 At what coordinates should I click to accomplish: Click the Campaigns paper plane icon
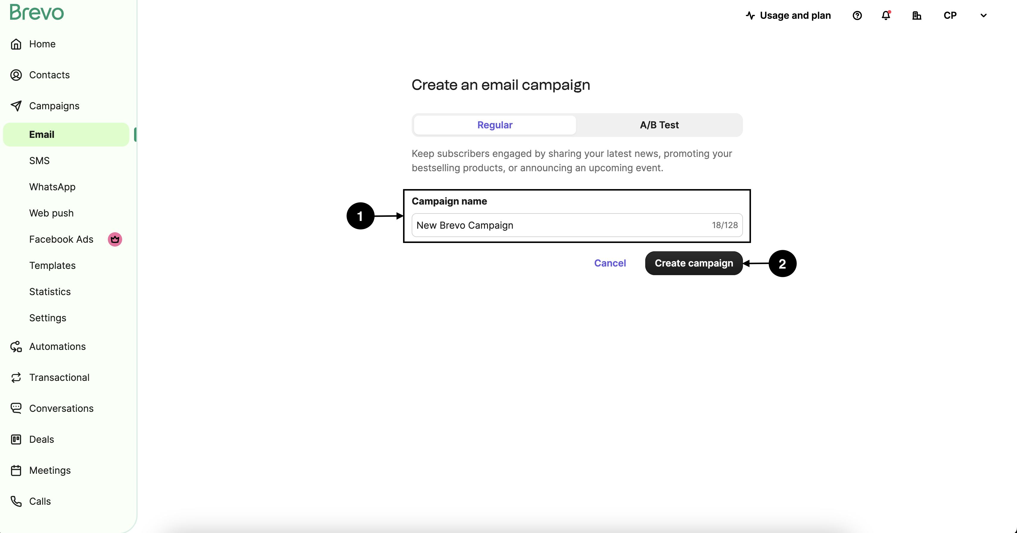16,106
